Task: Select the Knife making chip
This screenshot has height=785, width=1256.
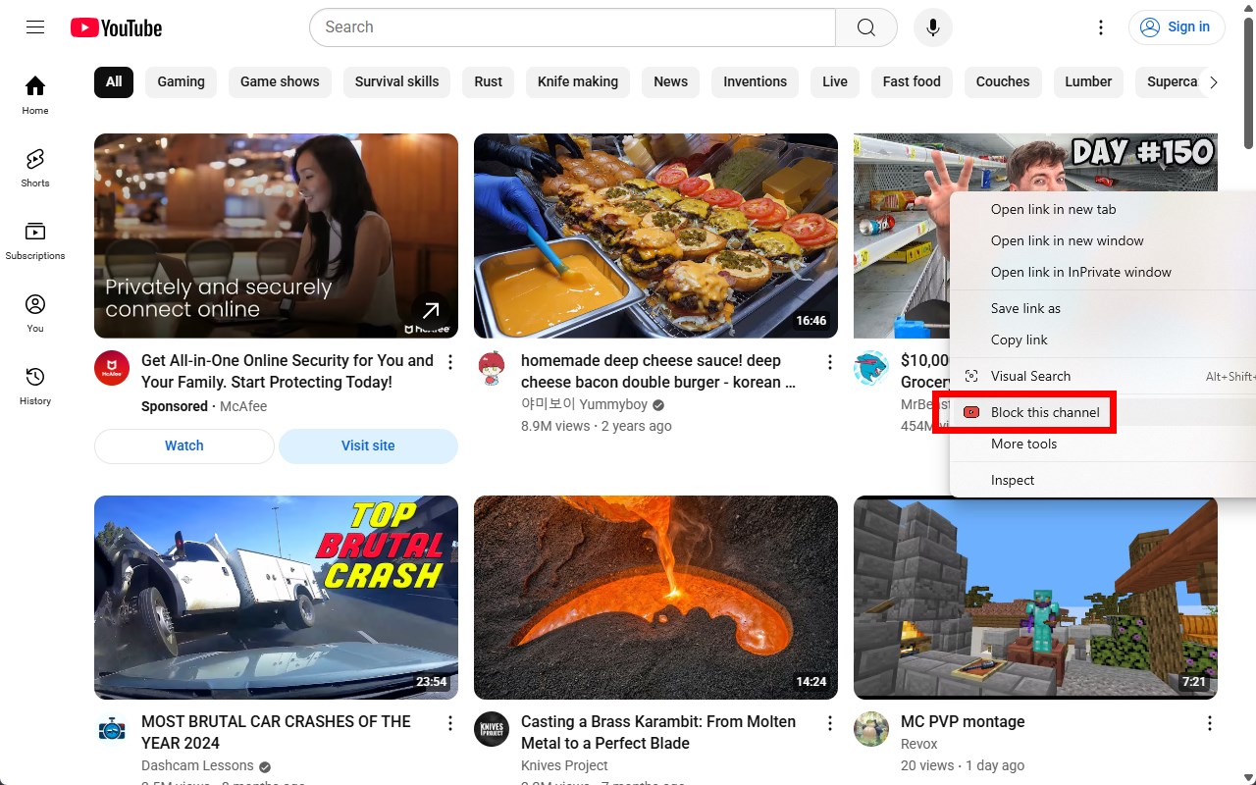Action: [x=578, y=81]
